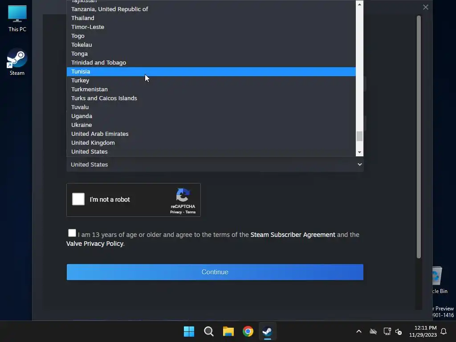456x342 pixels.
Task: Select Tokelau option
Action: click(211, 45)
